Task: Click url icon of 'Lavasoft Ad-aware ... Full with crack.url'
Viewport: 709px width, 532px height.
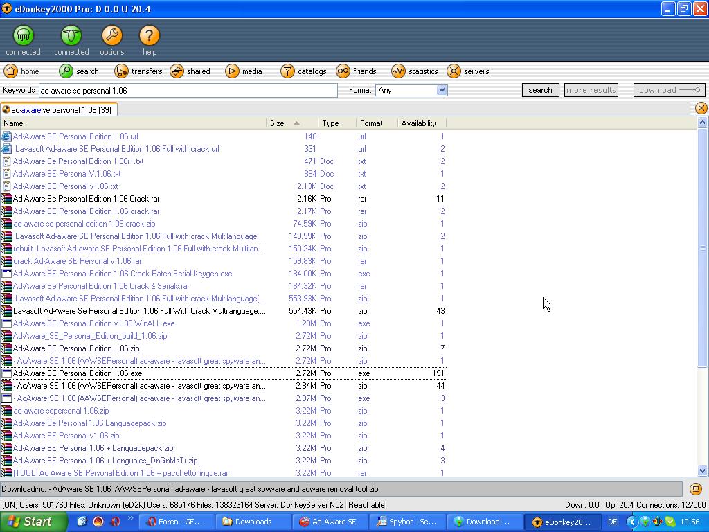Action: 7,149
